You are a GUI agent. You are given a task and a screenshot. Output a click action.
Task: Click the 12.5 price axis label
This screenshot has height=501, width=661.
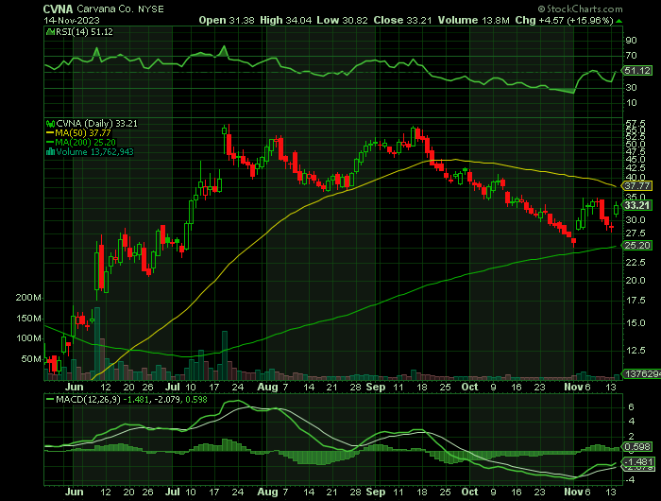tap(636, 351)
